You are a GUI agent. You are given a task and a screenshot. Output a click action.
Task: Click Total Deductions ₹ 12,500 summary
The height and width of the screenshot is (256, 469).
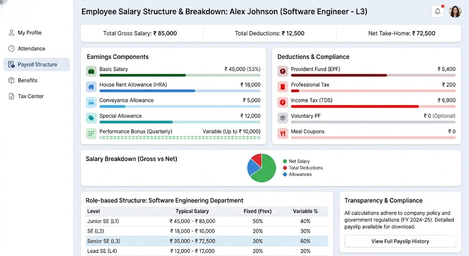coord(269,33)
